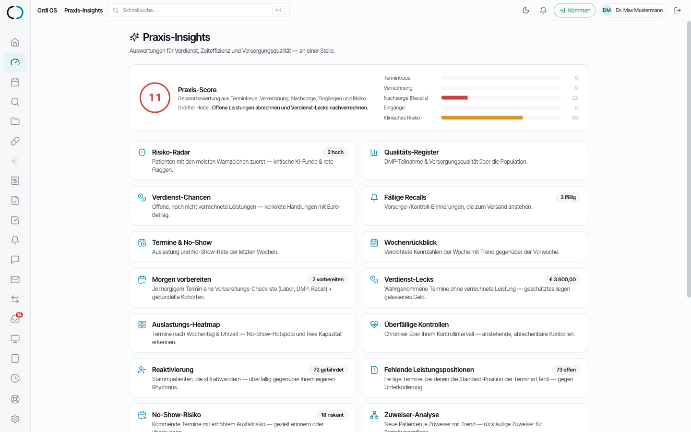This screenshot has width=691, height=432.
Task: Open the Wochenrückblick card
Action: tap(475, 247)
